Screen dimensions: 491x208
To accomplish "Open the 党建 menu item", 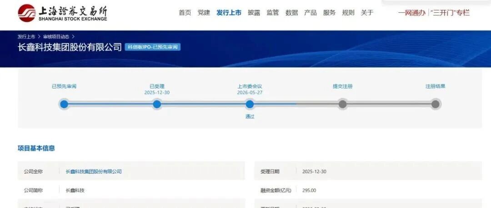I will pyautogui.click(x=204, y=13).
